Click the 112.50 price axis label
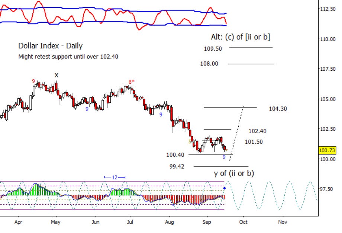Viewport: 342px width, 233px height. pyautogui.click(x=328, y=9)
